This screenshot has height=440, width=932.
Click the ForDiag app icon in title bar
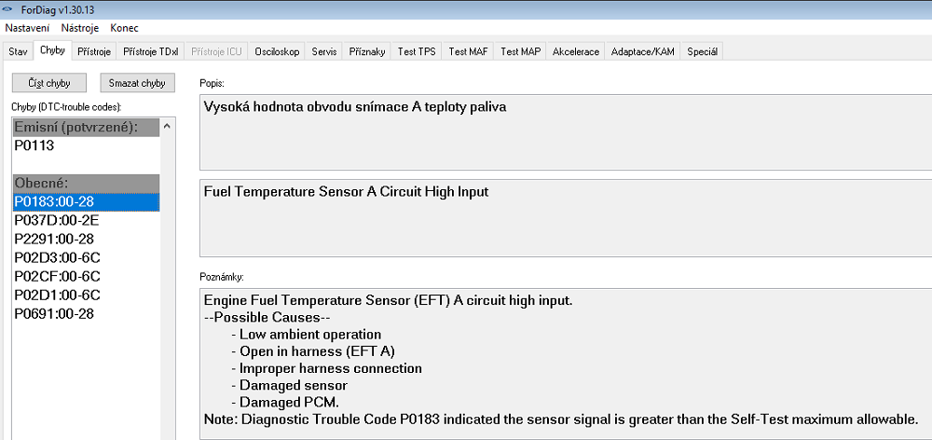[x=8, y=8]
